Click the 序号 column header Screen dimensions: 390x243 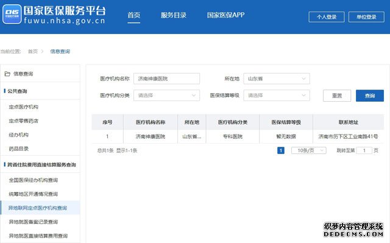tap(107, 122)
